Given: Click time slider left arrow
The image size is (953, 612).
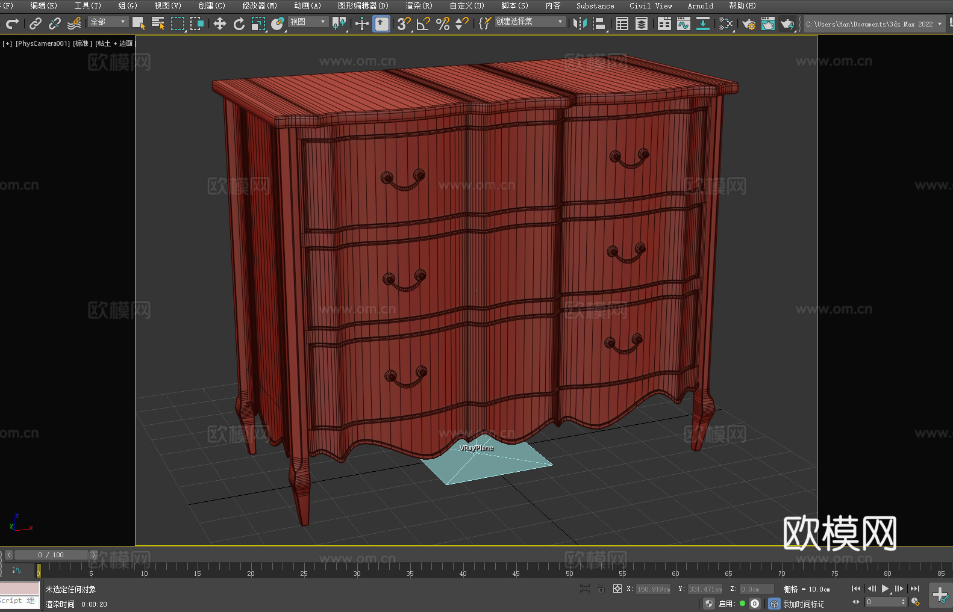Looking at the screenshot, I should pyautogui.click(x=9, y=555).
